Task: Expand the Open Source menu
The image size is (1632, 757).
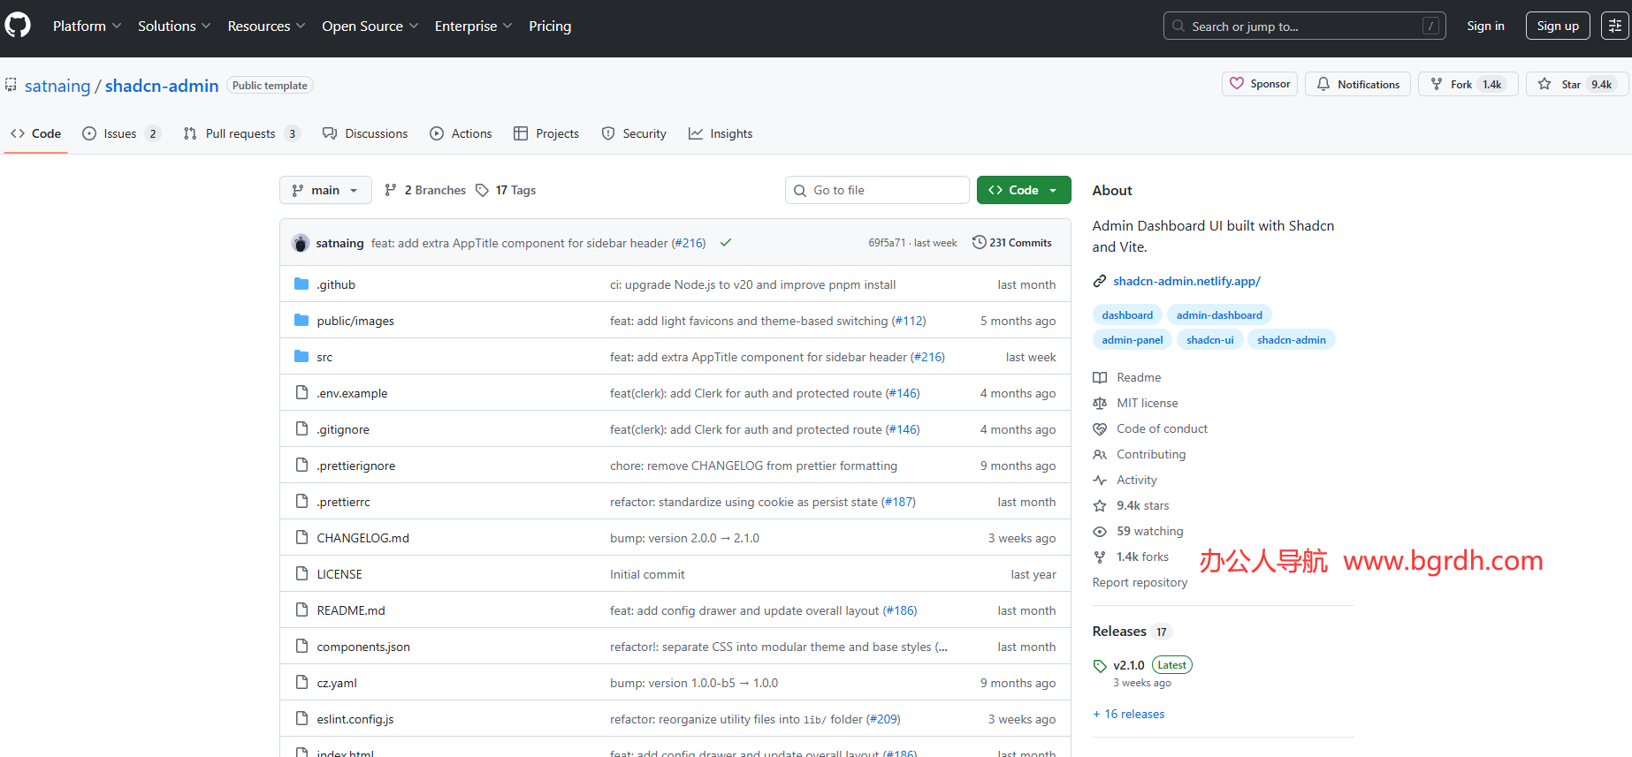Action: point(370,26)
